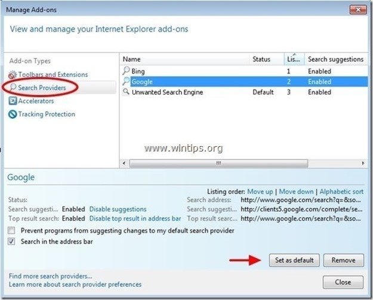
Task: Select Search Providers add-on type
Action: click(42, 88)
